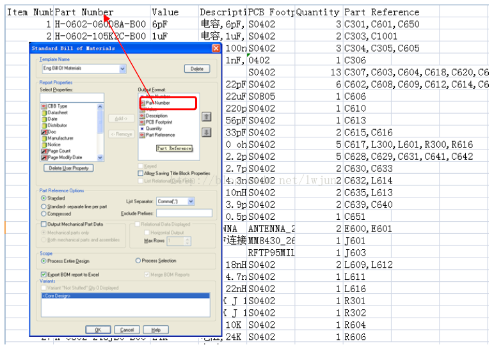Select the Compressed part reference option
Screen dimensions: 494x347
tap(44, 214)
